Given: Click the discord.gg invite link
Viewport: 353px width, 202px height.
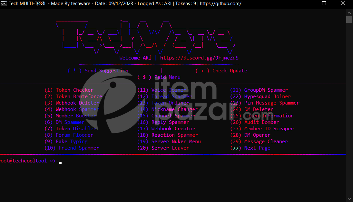Looking at the screenshot, I should (x=199, y=58).
